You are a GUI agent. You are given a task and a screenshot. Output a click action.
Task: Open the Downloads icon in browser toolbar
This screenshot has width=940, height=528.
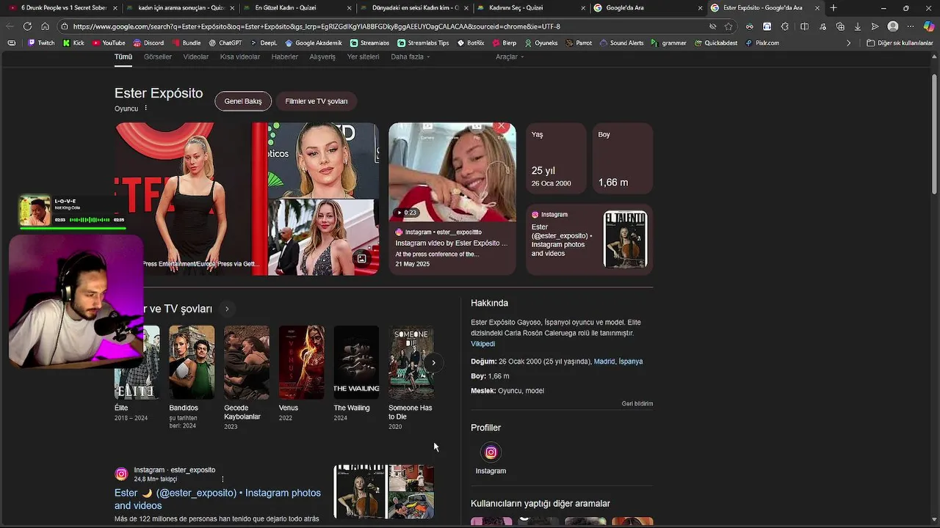tap(857, 26)
